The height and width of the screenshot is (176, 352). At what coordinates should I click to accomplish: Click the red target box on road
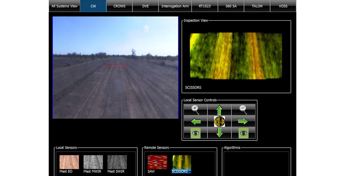pos(115,65)
